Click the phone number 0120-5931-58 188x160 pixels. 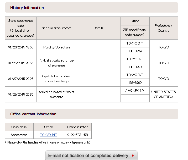(77, 135)
